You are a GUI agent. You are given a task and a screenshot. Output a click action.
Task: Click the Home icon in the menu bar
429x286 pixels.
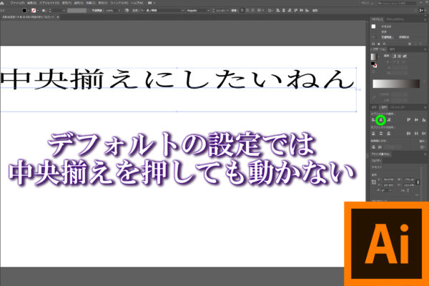2,4
